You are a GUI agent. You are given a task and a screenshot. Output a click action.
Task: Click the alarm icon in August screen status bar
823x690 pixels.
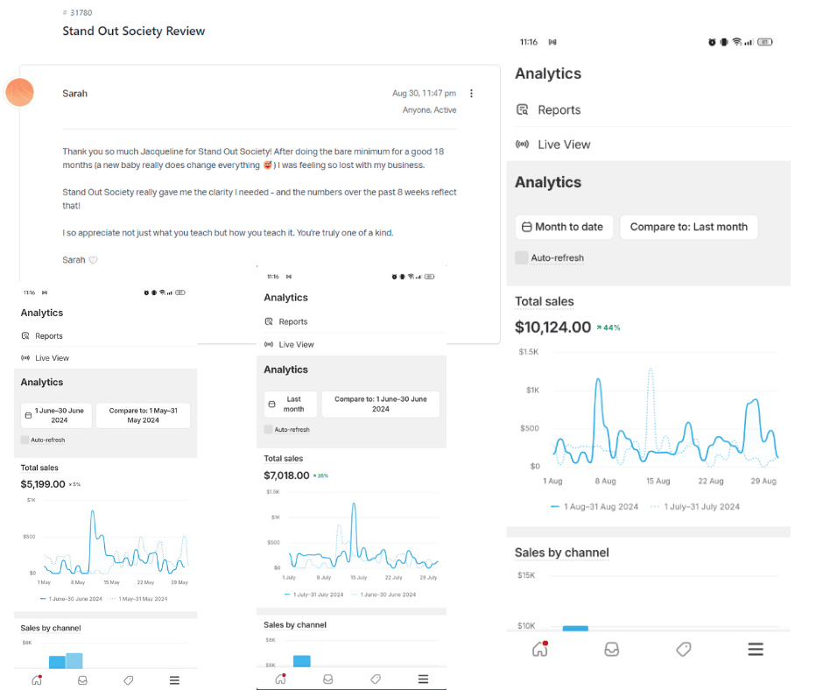[x=712, y=42]
